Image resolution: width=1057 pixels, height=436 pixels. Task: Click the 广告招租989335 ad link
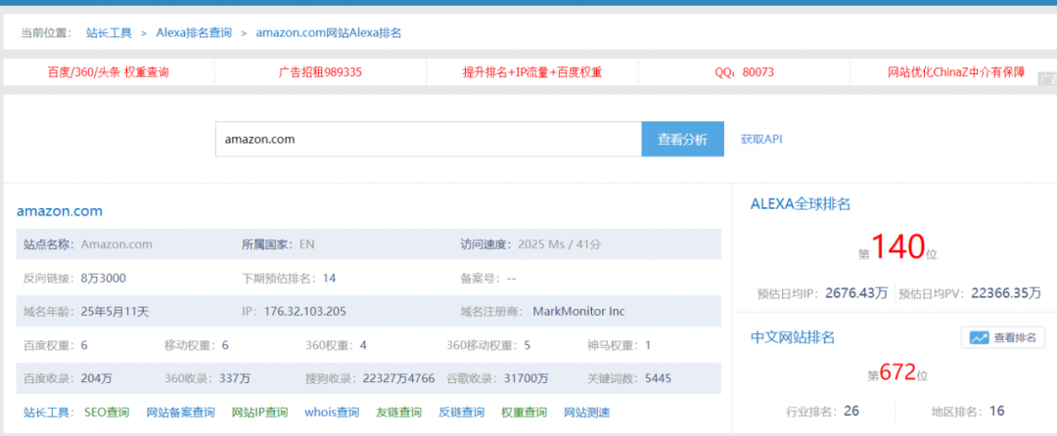[320, 72]
